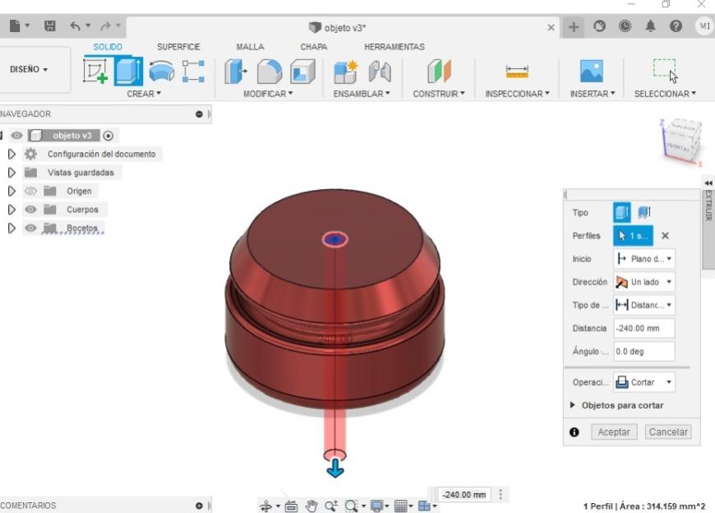Open a new design tab with plus icon
Image resolution: width=715 pixels, height=513 pixels.
point(573,27)
